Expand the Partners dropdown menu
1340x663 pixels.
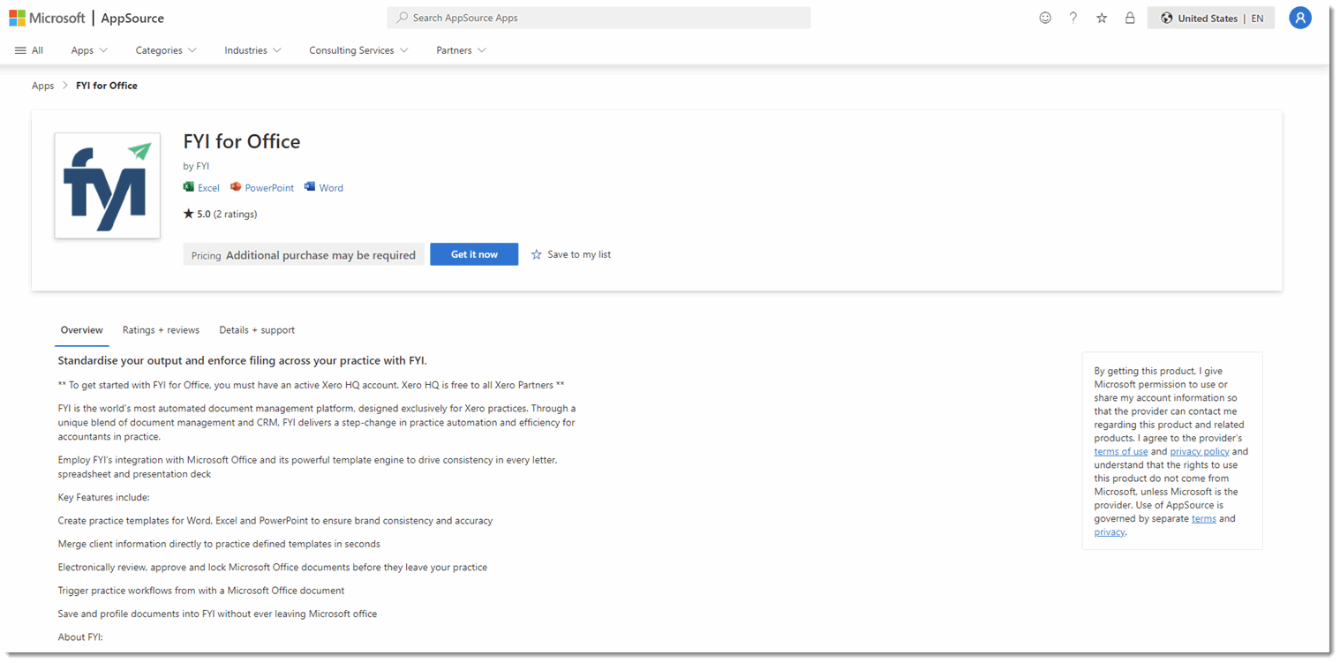pyautogui.click(x=461, y=50)
